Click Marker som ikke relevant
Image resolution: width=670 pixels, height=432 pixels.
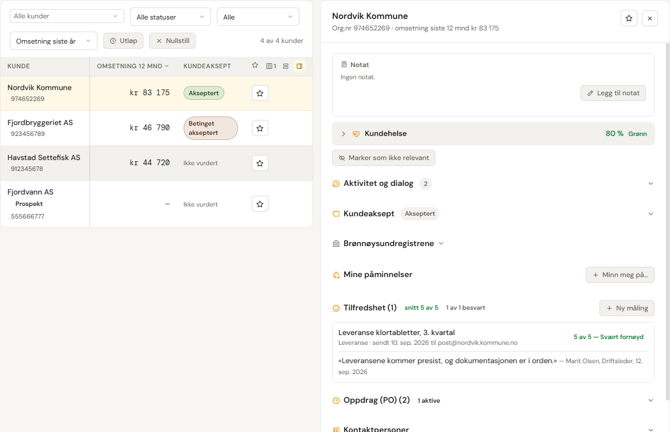(384, 158)
